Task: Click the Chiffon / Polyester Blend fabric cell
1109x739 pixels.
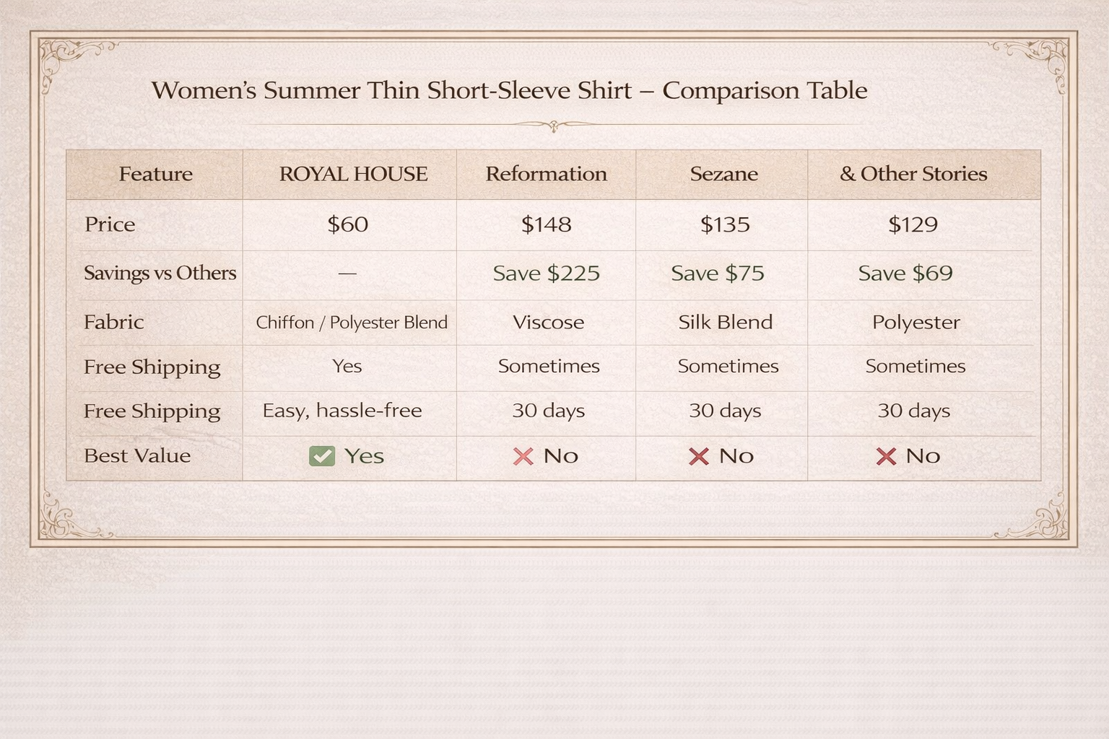Action: click(x=352, y=323)
